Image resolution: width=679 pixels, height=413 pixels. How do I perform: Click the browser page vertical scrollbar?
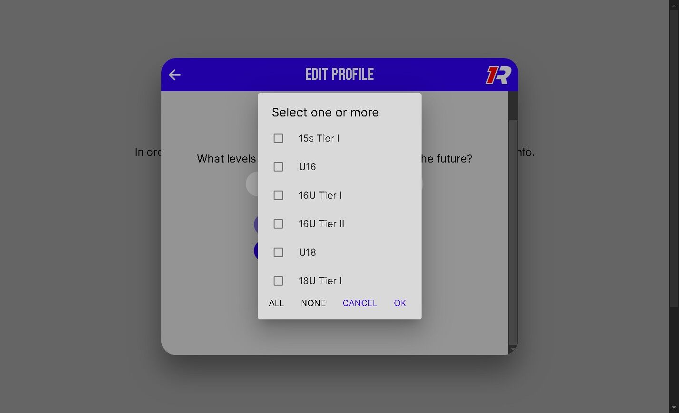pyautogui.click(x=674, y=152)
